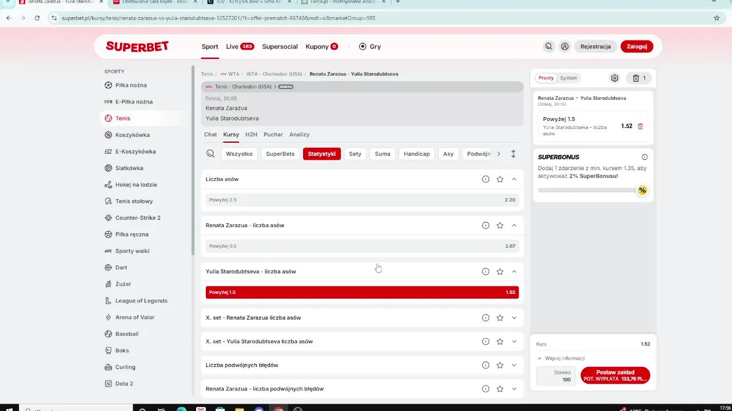Screen dimensions: 732x411
Task: Click the Rejestracja button
Action: (595, 46)
